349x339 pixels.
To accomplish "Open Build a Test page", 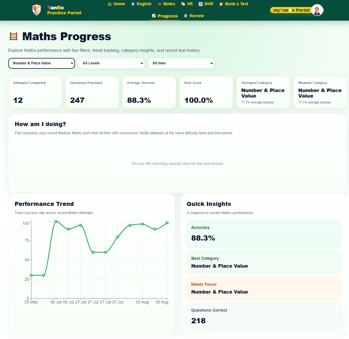I will 234,4.
